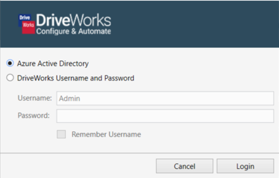279x178 pixels.
Task: Focus the Password input field
Action: pyautogui.click(x=165, y=116)
